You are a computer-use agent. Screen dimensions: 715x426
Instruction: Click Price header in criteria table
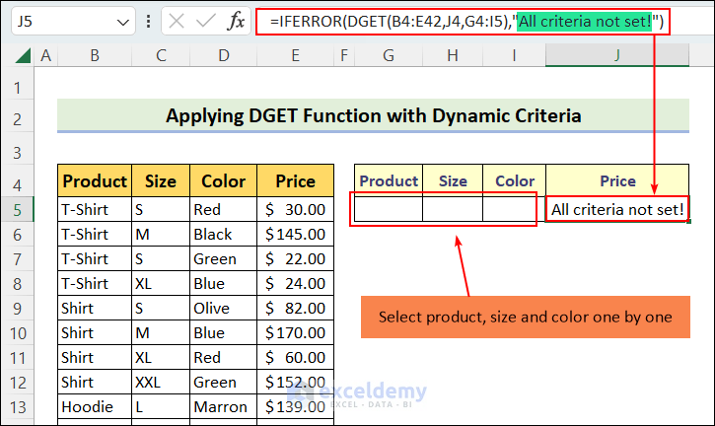tap(617, 181)
